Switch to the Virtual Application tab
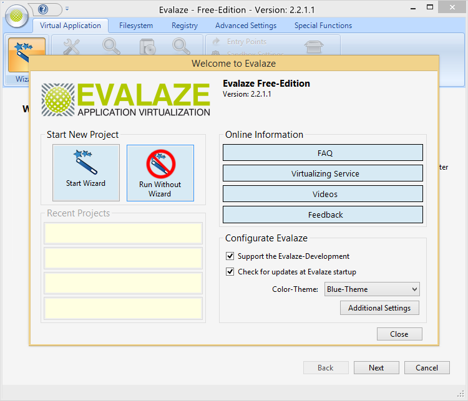The height and width of the screenshot is (401, 468). click(71, 26)
